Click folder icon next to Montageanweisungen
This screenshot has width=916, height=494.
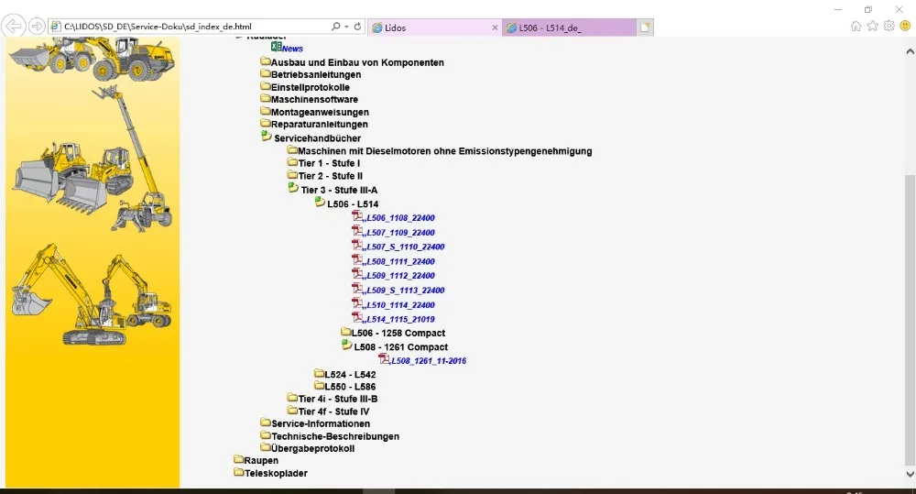266,111
